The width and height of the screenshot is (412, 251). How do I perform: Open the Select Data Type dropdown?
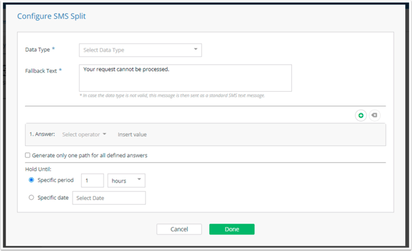point(140,50)
